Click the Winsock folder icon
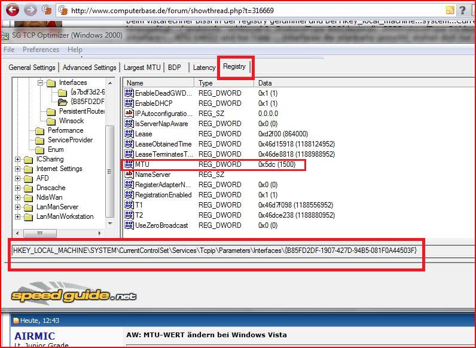 point(51,121)
